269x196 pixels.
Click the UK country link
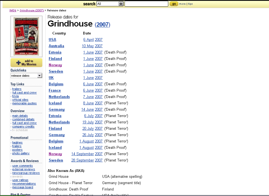click(51, 78)
